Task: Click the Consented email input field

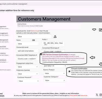Action: [28, 51]
